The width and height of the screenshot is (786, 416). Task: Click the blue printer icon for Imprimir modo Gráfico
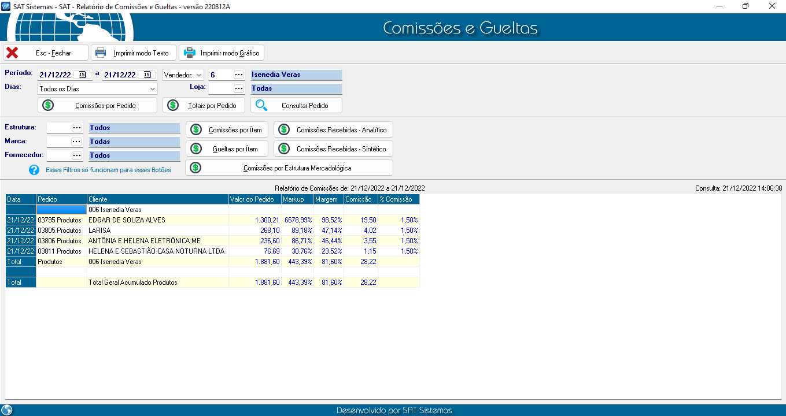point(189,53)
